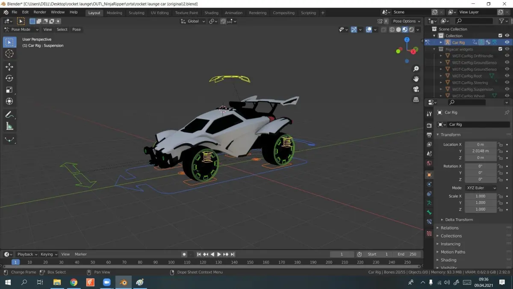The width and height of the screenshot is (513, 289).
Task: Open the Object properties tab
Action: [429, 175]
